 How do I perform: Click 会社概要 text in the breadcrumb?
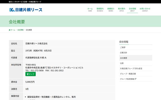(x=29, y=30)
